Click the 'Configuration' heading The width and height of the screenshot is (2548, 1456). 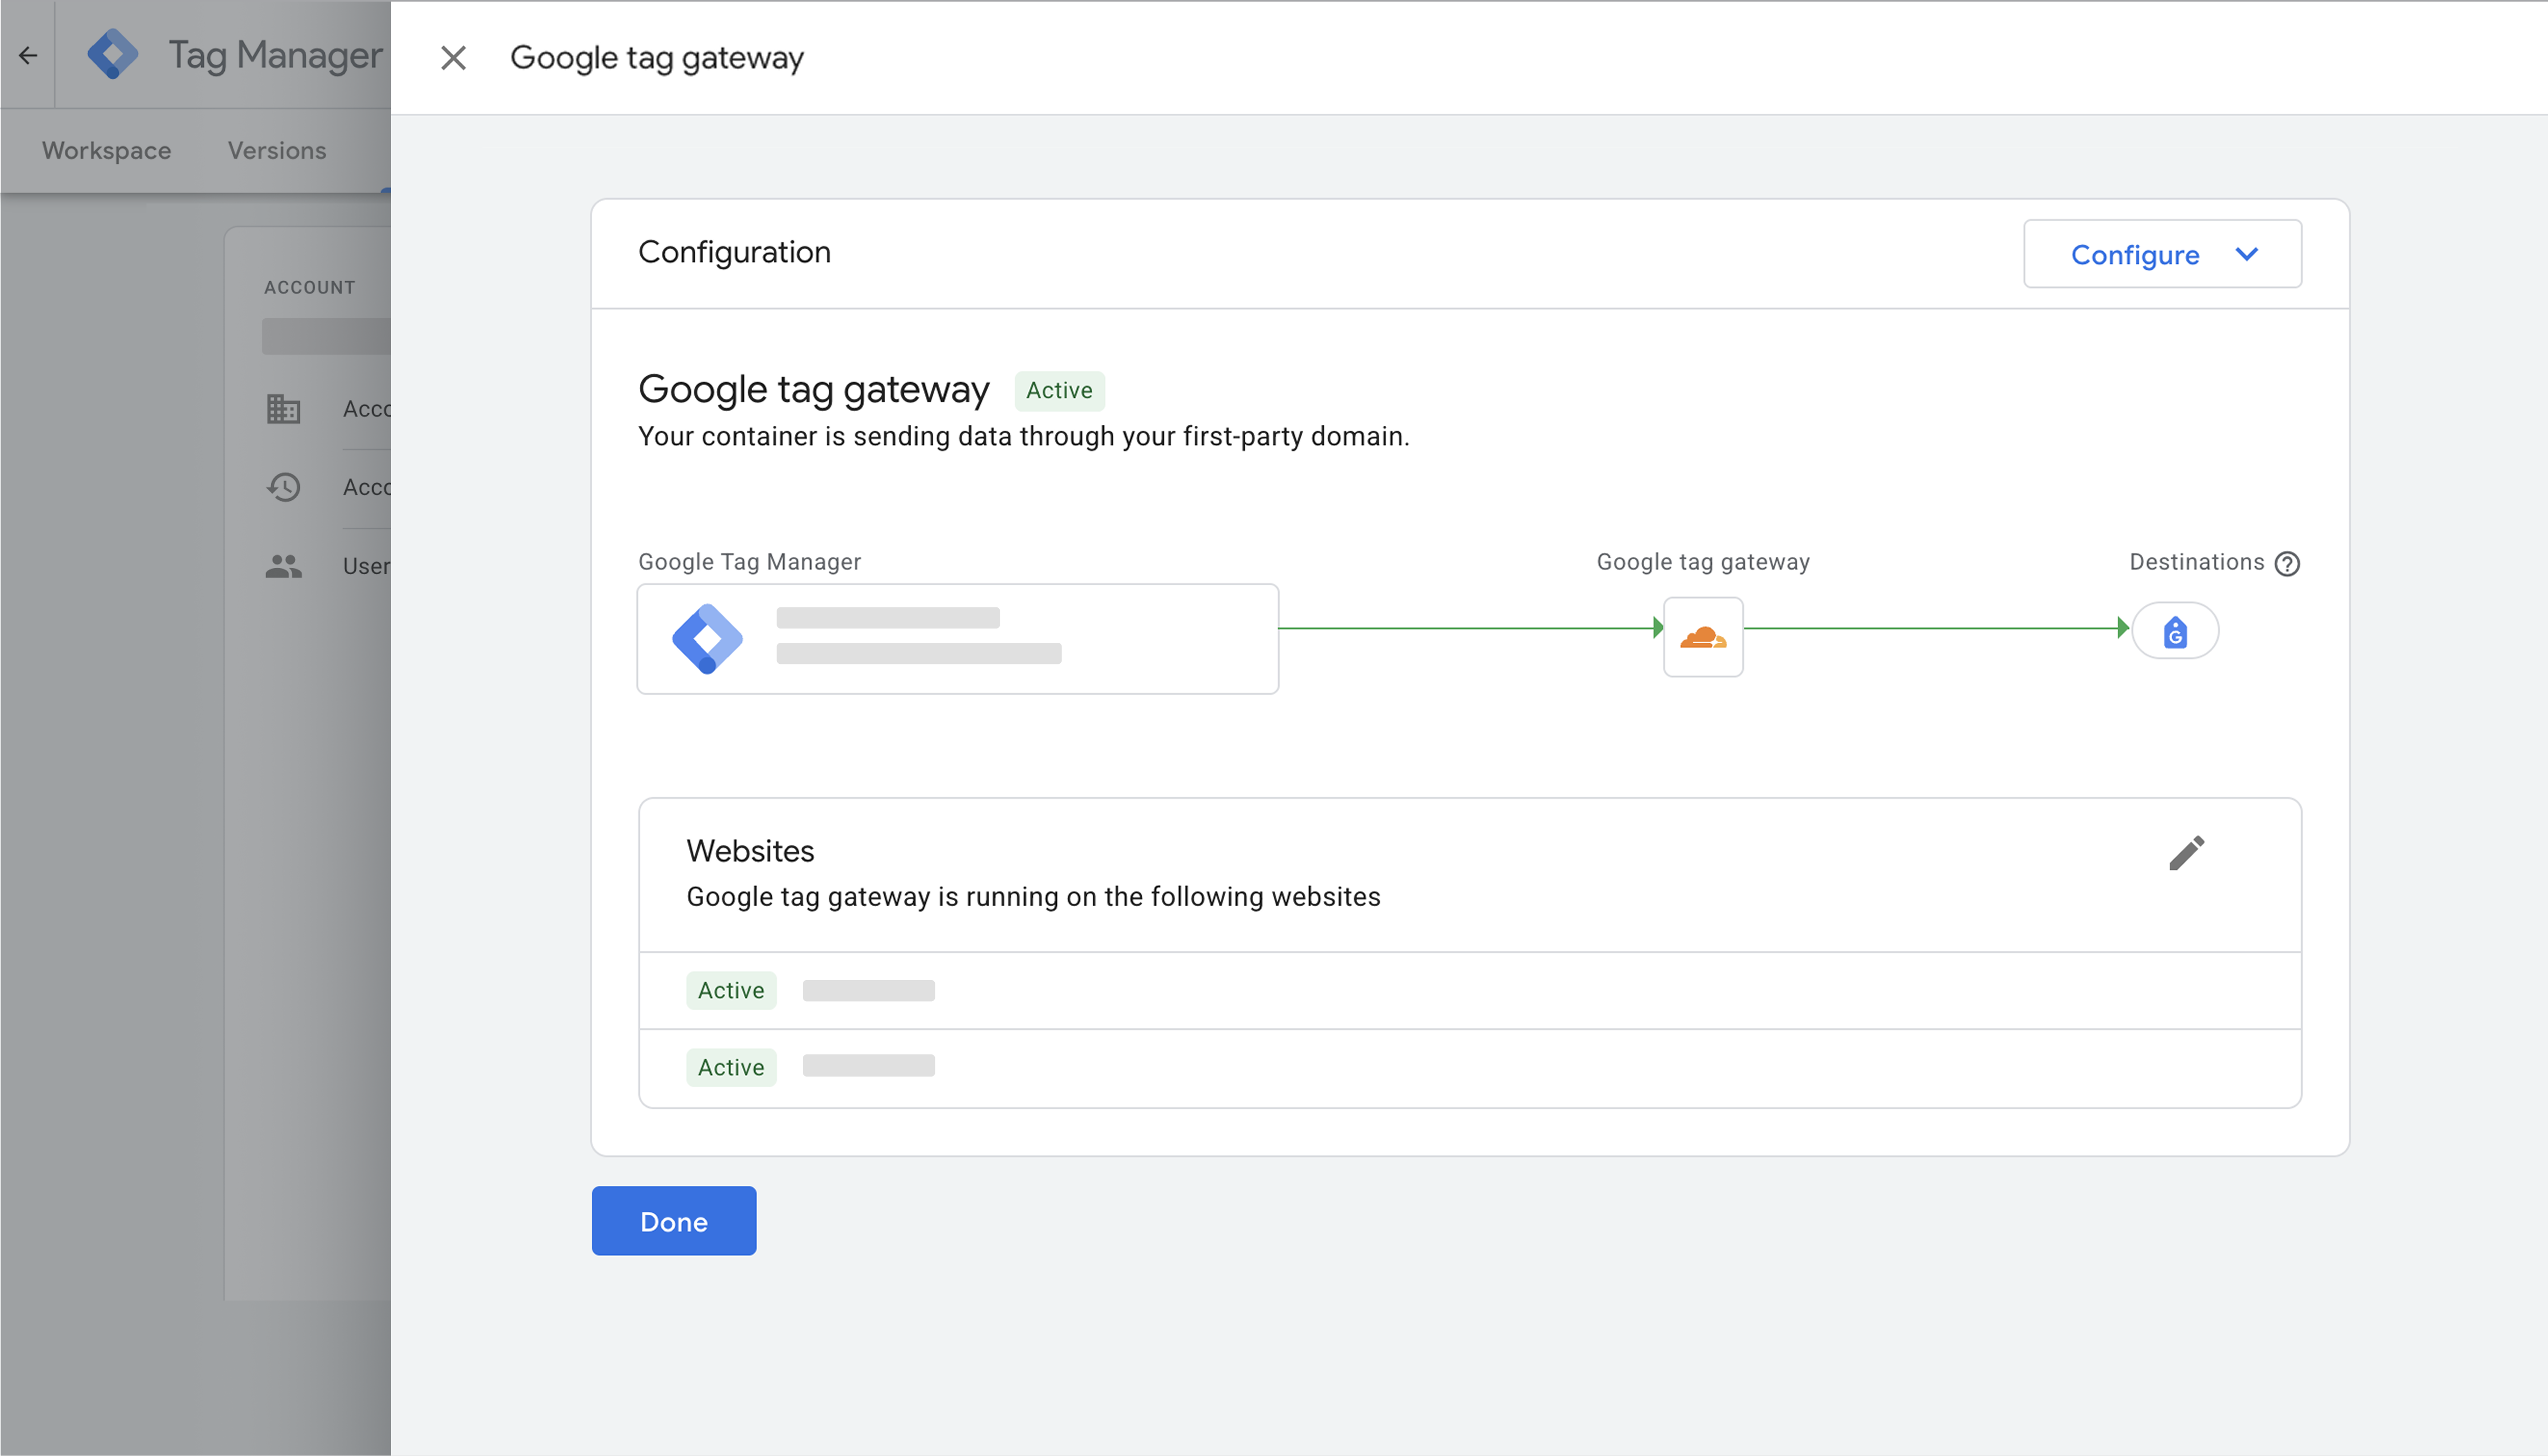pyautogui.click(x=734, y=252)
